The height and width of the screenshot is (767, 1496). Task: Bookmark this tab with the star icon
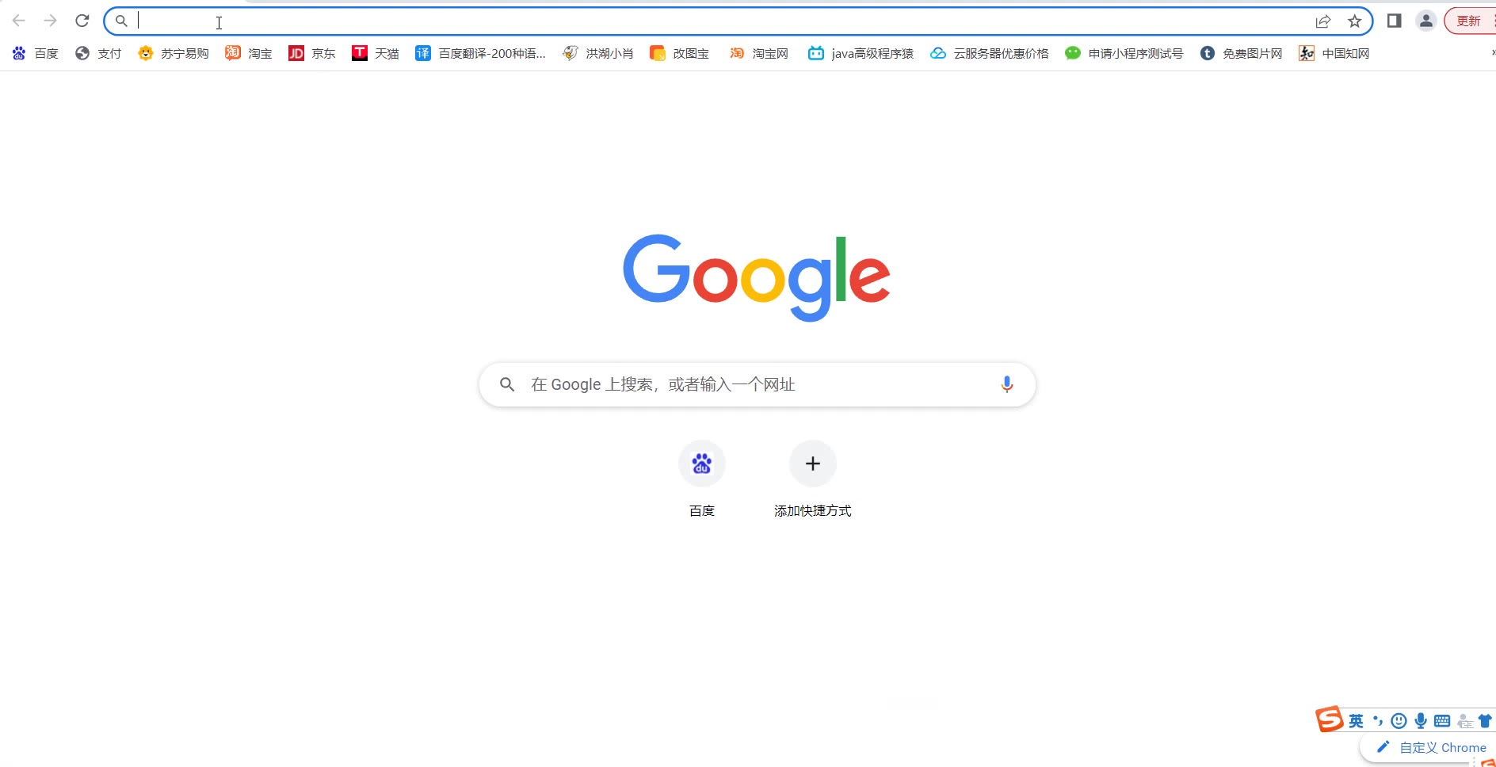click(1355, 21)
